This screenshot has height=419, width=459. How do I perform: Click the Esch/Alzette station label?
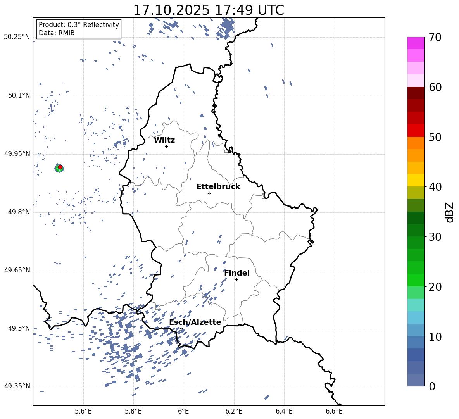[195, 322]
